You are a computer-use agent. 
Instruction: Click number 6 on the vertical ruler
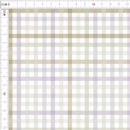[x=4, y=60]
